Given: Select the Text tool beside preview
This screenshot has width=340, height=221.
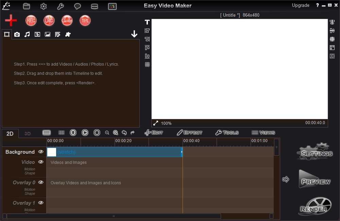Looking at the screenshot, I should click(147, 22).
